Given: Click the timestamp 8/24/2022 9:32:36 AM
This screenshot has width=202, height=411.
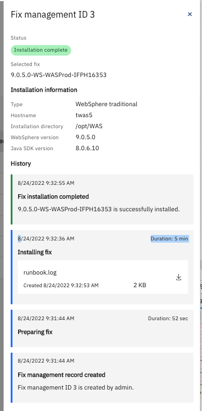Looking at the screenshot, I should [46, 239].
